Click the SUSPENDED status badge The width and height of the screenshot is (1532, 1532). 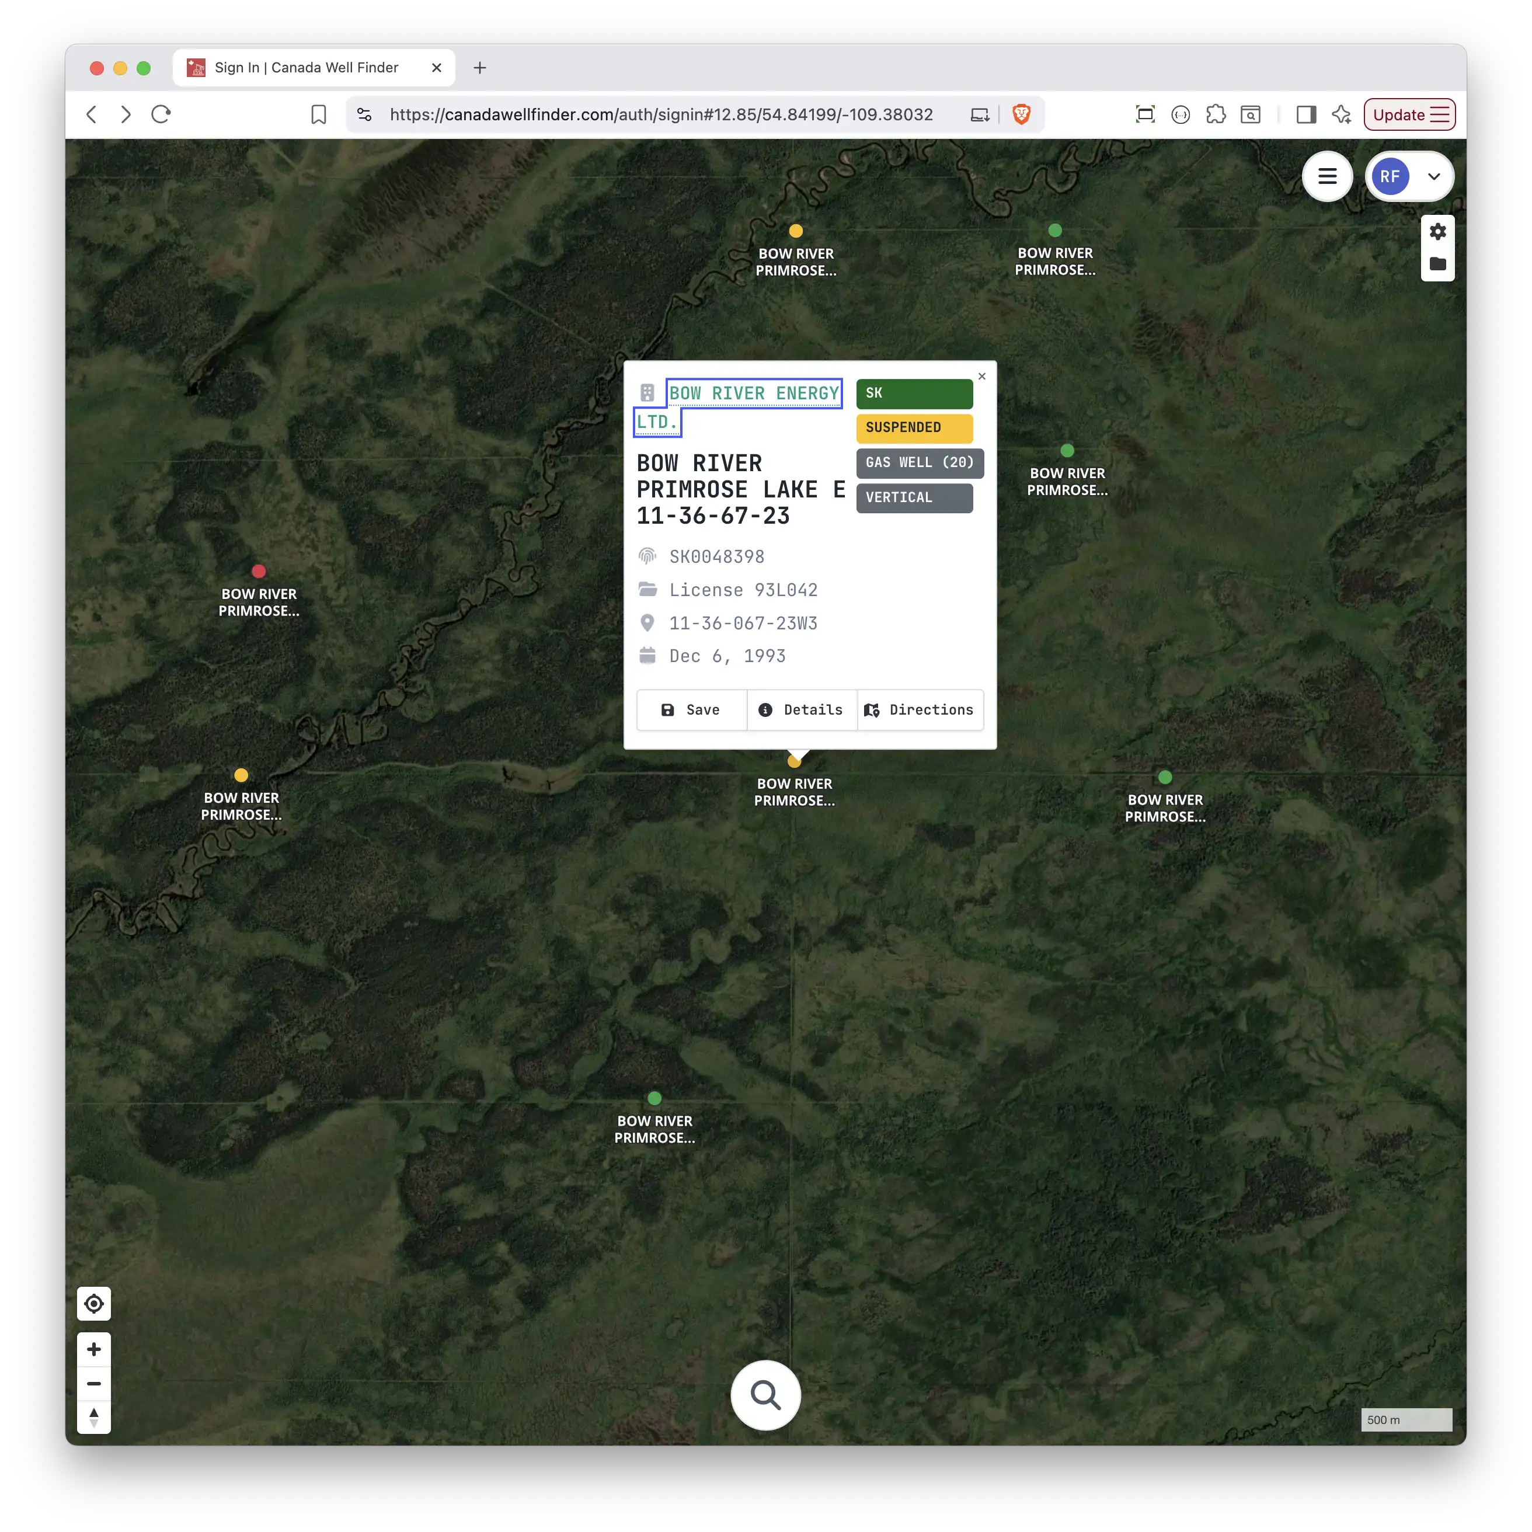[x=914, y=428]
